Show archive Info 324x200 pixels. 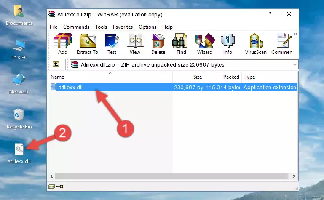(228, 44)
